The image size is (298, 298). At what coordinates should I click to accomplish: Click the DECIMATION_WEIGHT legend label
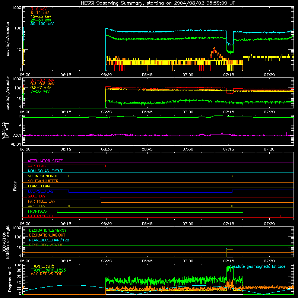(x=47, y=235)
